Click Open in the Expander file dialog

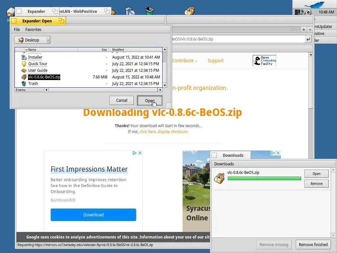(x=150, y=101)
